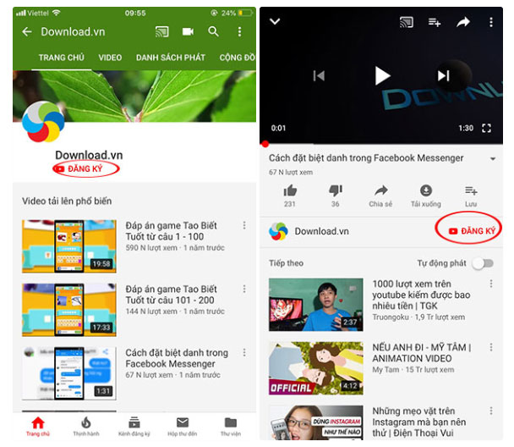The image size is (514, 447).
Task: Dislike the video with thumbs down (36)
Action: click(336, 196)
